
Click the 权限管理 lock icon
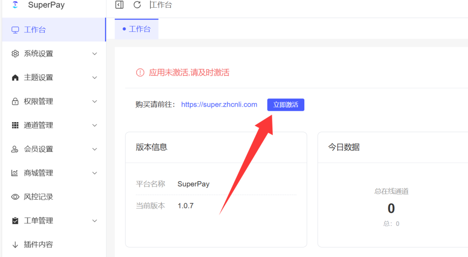pyautogui.click(x=15, y=102)
